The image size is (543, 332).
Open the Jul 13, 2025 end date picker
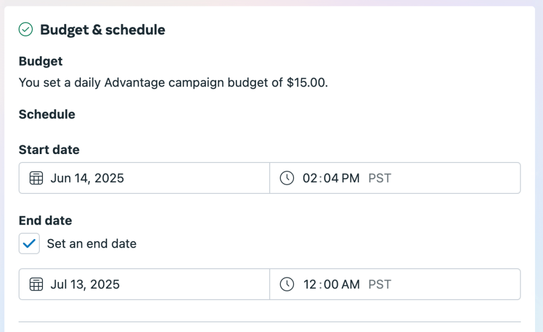[85, 284]
